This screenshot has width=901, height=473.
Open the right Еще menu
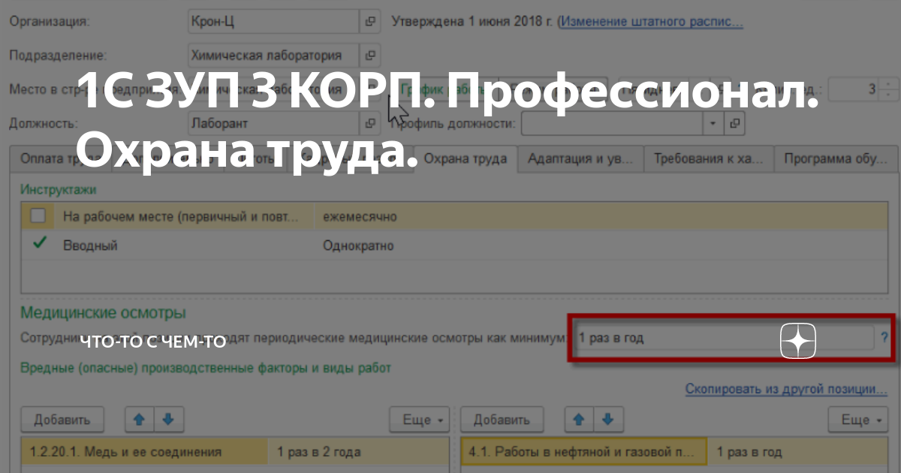(x=858, y=420)
